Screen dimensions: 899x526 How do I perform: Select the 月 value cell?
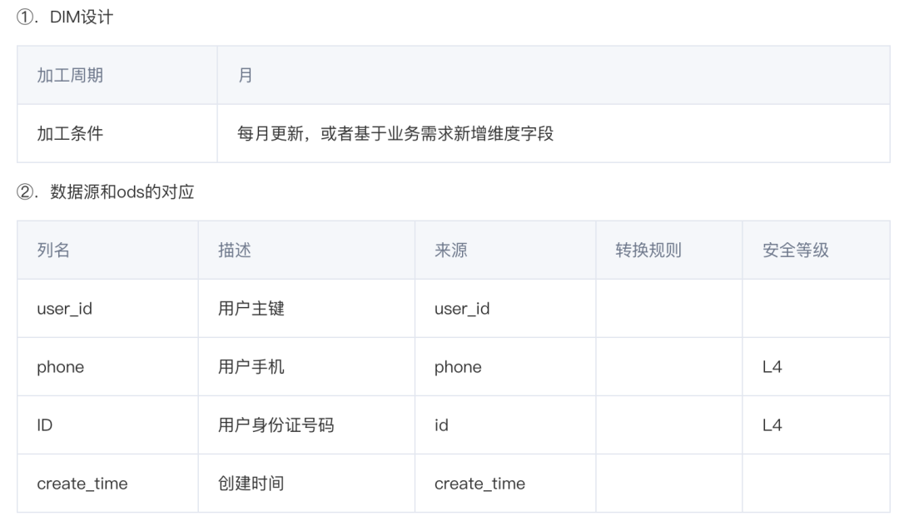tap(554, 75)
